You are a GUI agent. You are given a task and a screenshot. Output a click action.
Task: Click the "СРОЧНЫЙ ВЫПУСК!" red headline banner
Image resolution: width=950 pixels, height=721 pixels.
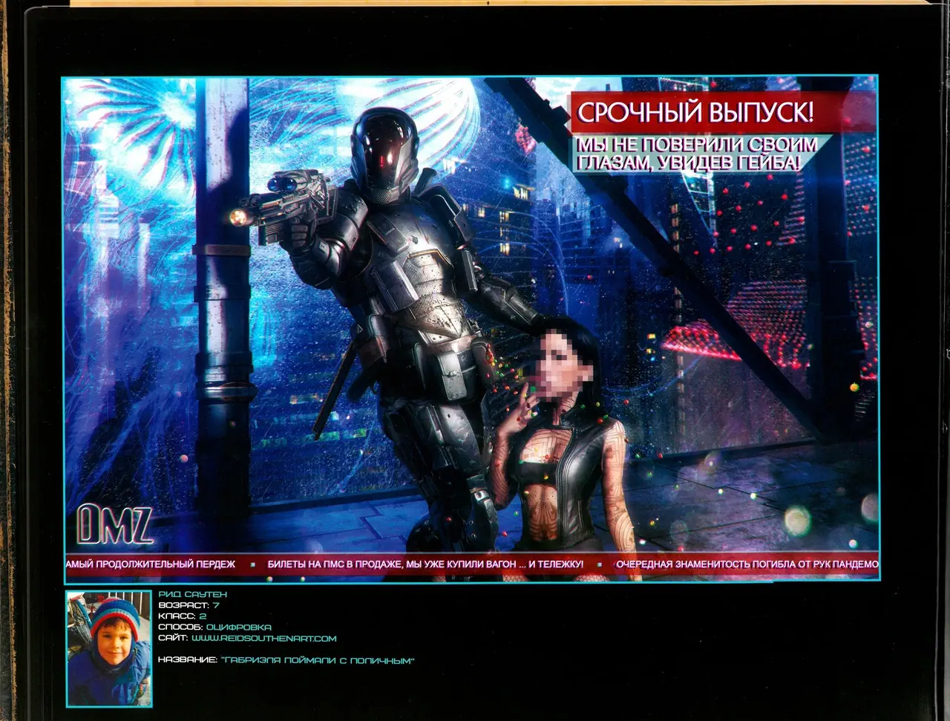pos(722,113)
